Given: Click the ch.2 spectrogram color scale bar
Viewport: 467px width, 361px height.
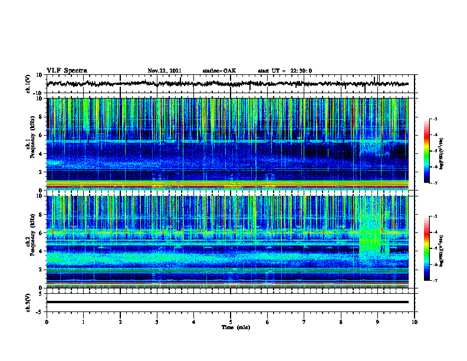Looking at the screenshot, I should point(427,248).
